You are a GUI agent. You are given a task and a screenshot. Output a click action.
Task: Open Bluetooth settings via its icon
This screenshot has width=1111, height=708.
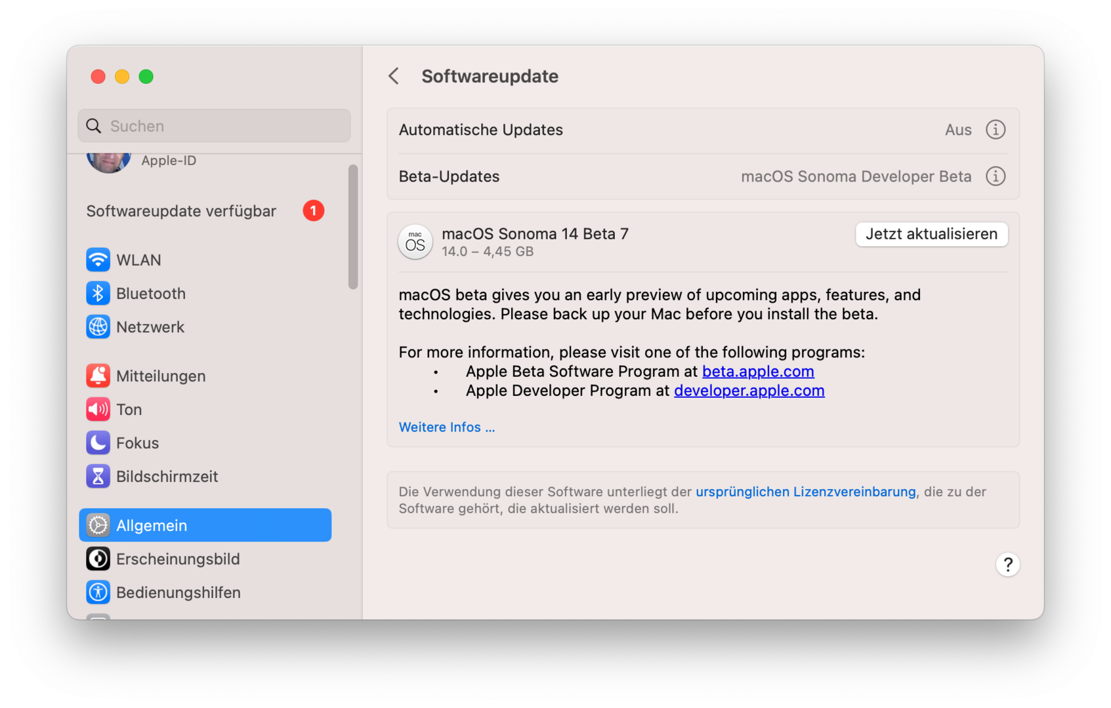[98, 293]
